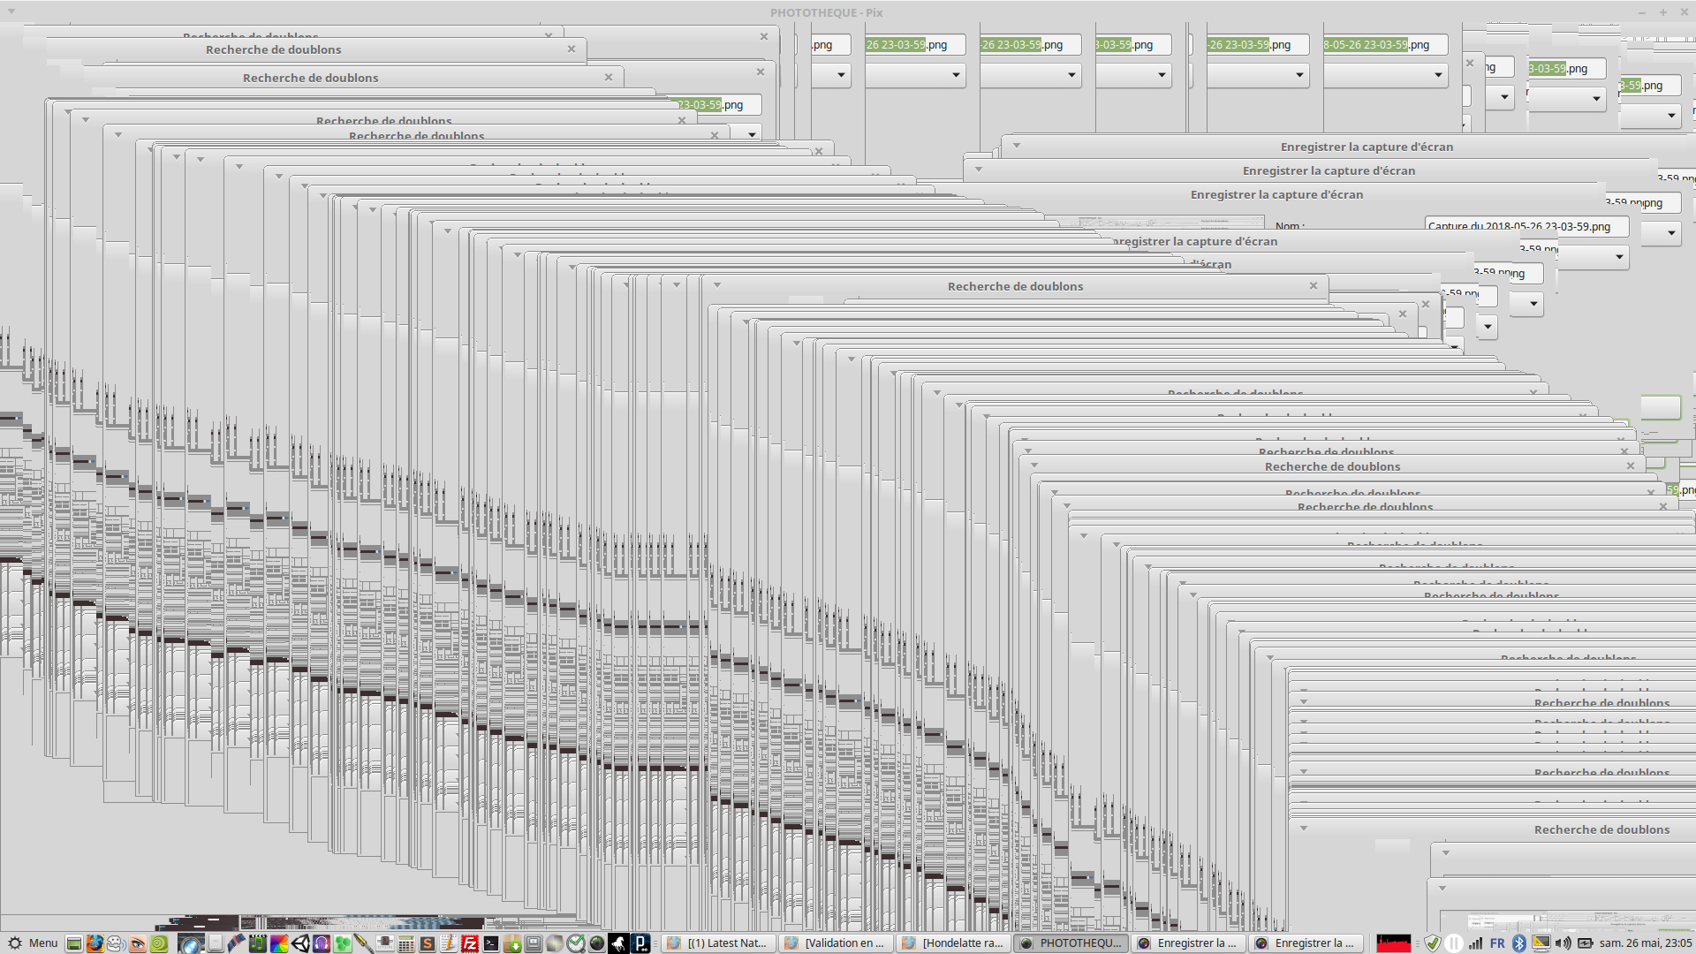Screen dimensions: 1696x954
Task: Switch to the PHOTOTHEQU... taskbar window
Action: tap(1071, 943)
